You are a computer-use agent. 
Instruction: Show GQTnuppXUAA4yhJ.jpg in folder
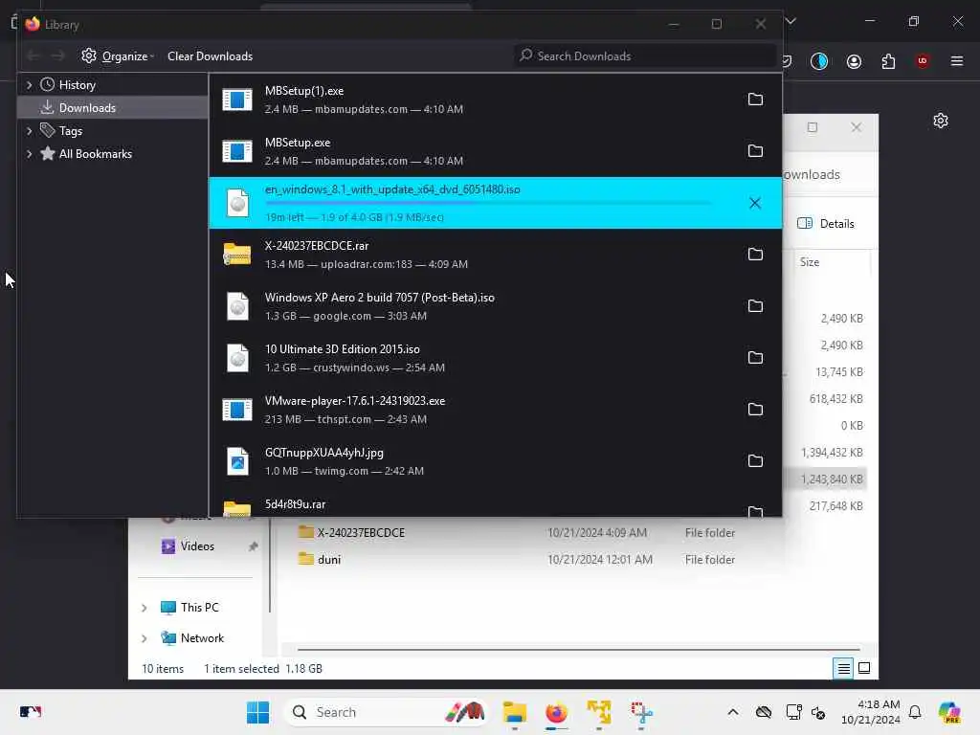(x=755, y=461)
